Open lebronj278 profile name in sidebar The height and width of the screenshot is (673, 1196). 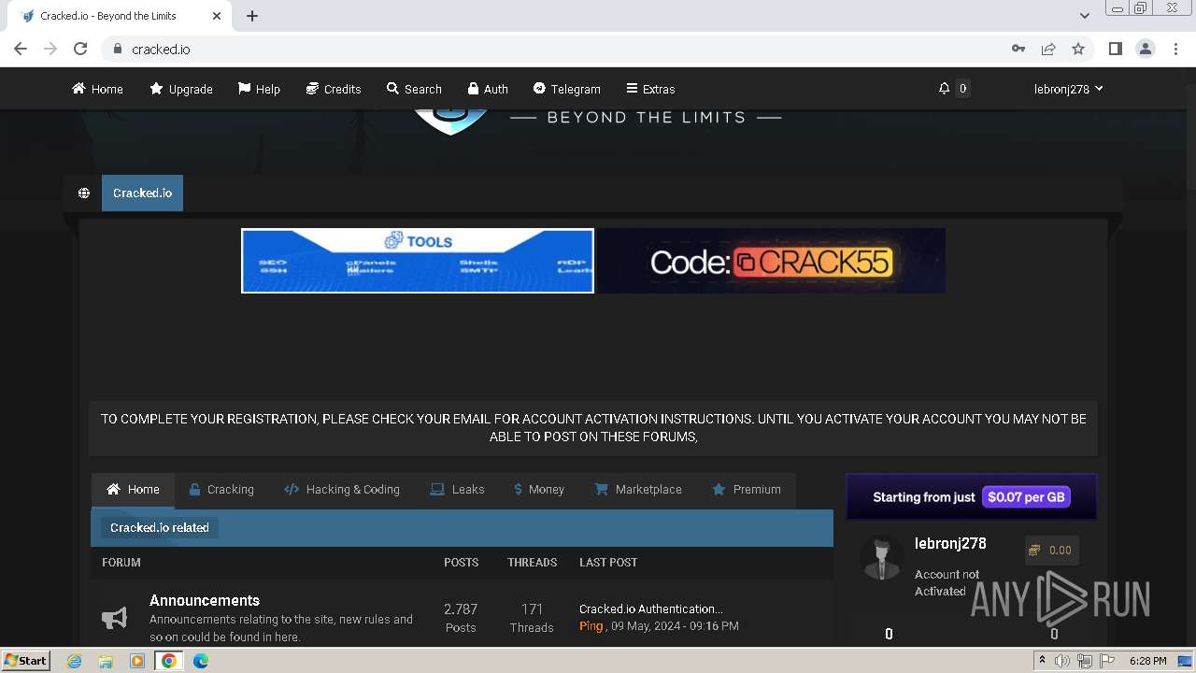coord(950,543)
